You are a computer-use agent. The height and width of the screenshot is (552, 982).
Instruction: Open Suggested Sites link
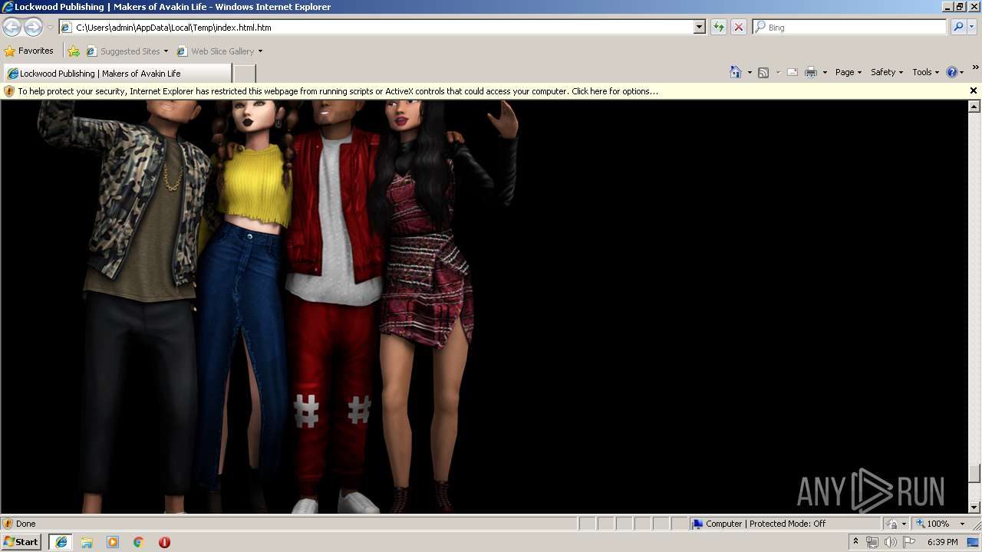(x=127, y=51)
